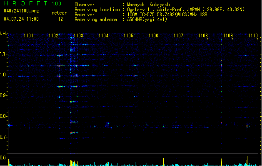Click time marker 1109

coord(228,36)
